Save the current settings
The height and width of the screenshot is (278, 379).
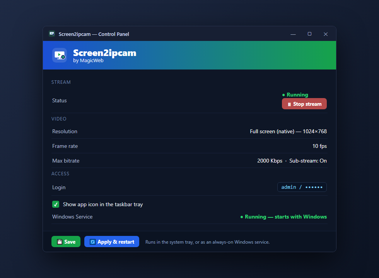[x=66, y=242]
